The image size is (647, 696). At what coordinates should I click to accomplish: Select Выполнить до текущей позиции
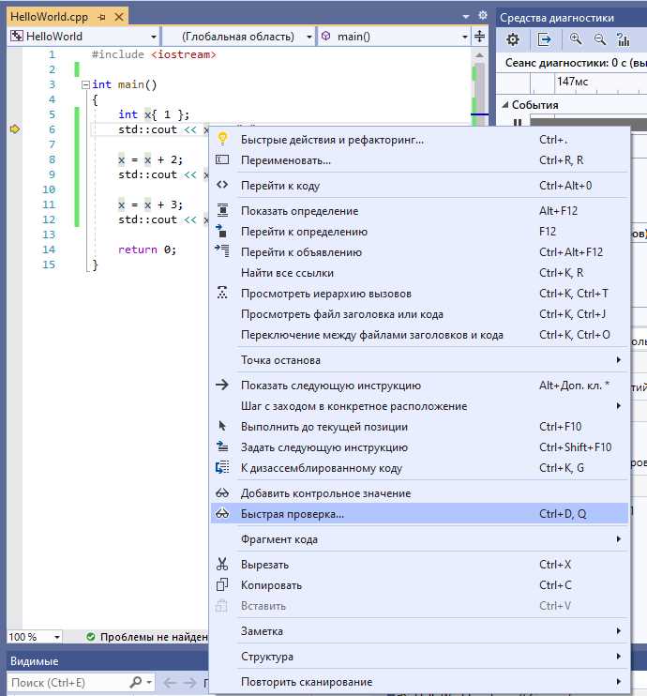point(419,427)
